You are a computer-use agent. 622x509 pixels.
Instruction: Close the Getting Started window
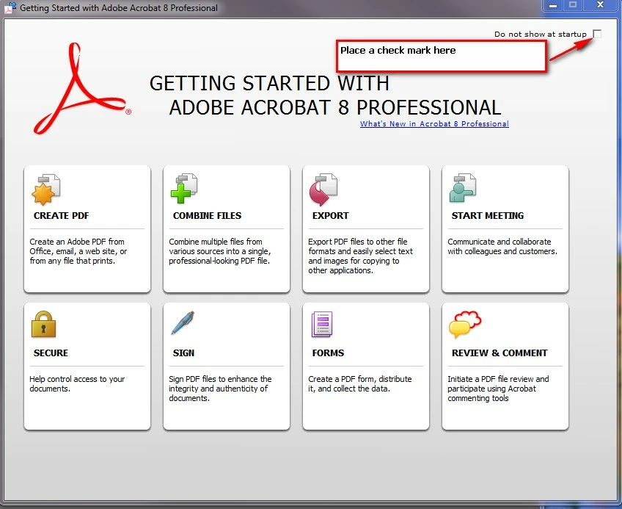coord(600,5)
